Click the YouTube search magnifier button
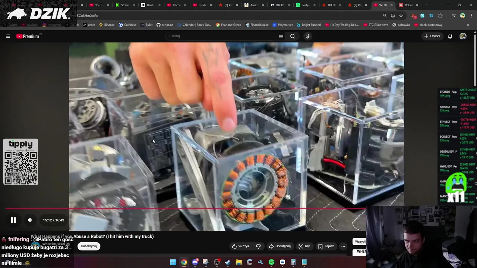 [x=293, y=36]
